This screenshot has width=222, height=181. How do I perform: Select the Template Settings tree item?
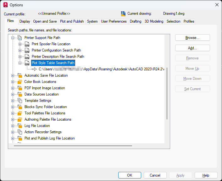(38, 101)
